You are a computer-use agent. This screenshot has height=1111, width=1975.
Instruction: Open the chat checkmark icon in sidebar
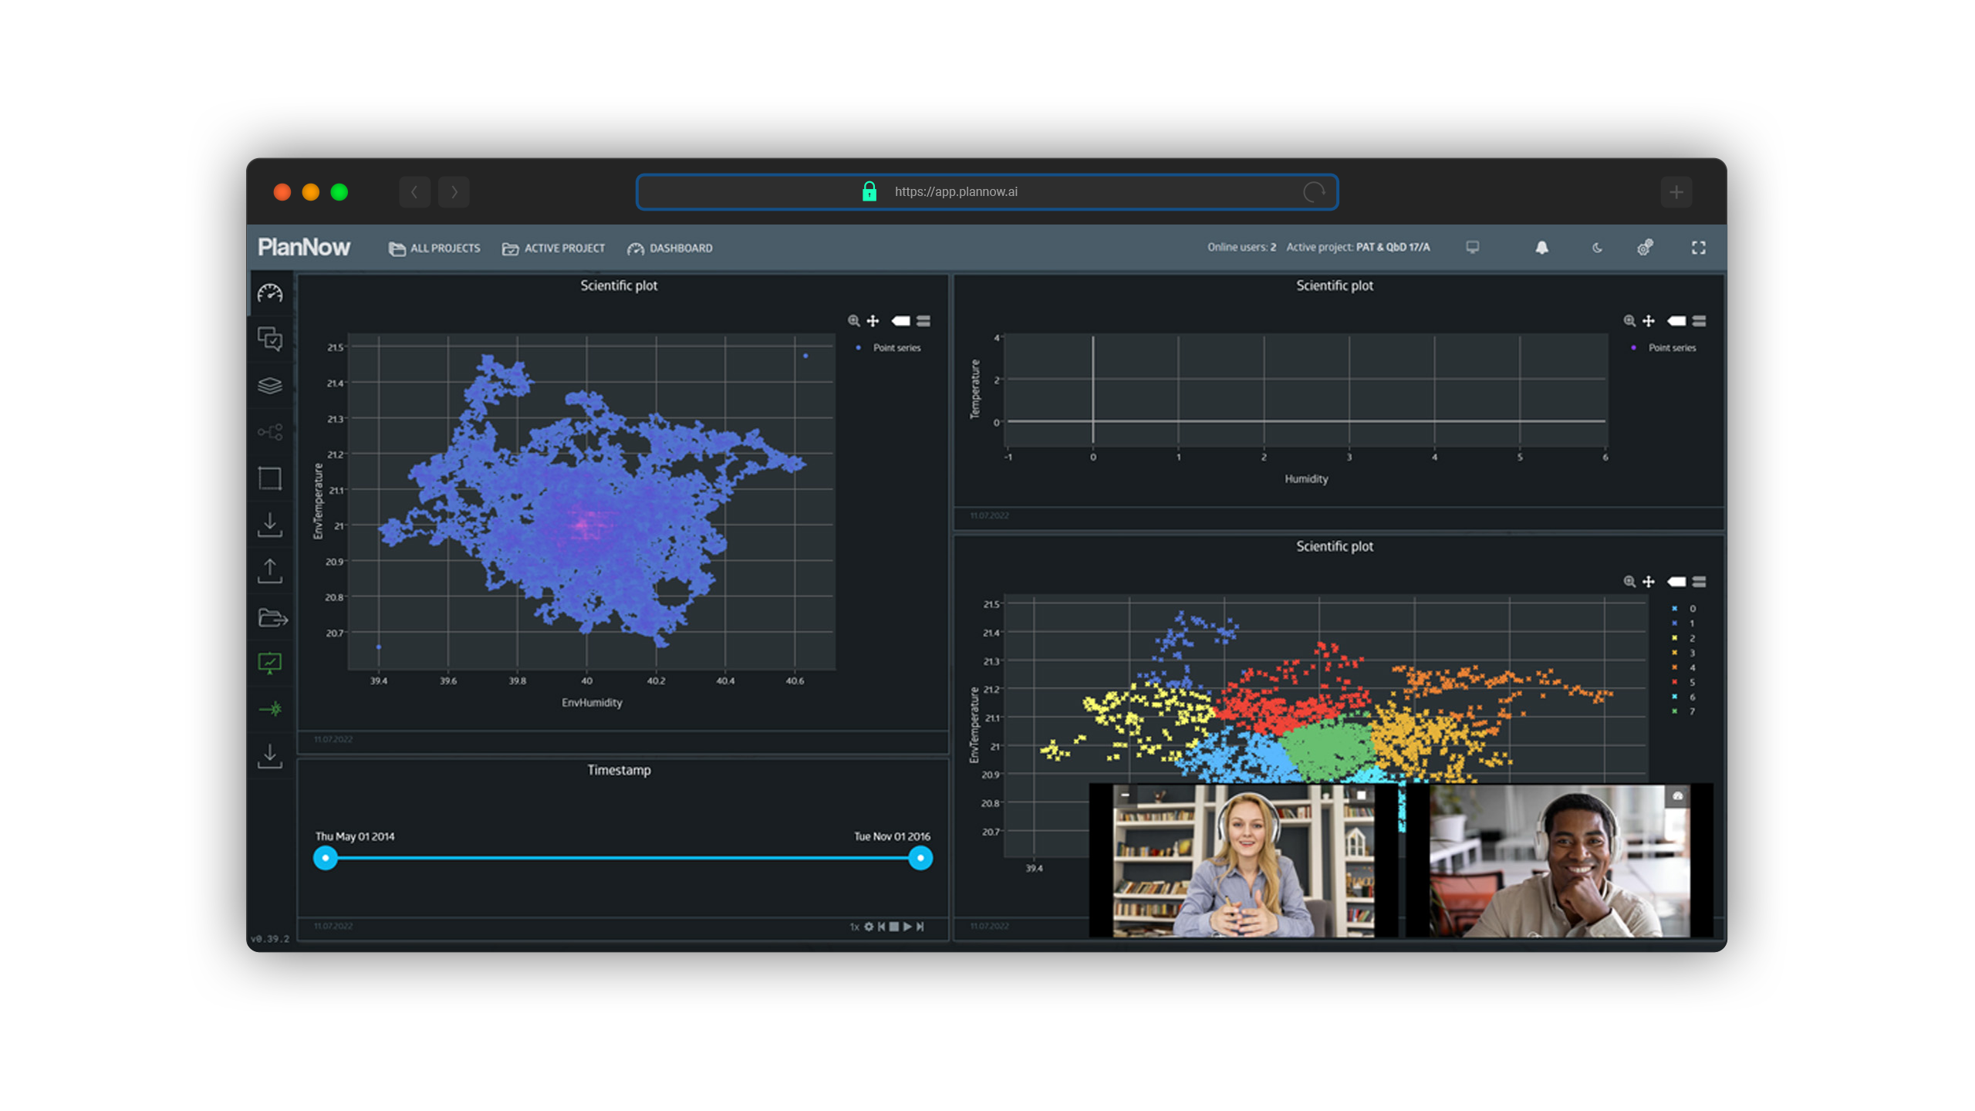(270, 339)
